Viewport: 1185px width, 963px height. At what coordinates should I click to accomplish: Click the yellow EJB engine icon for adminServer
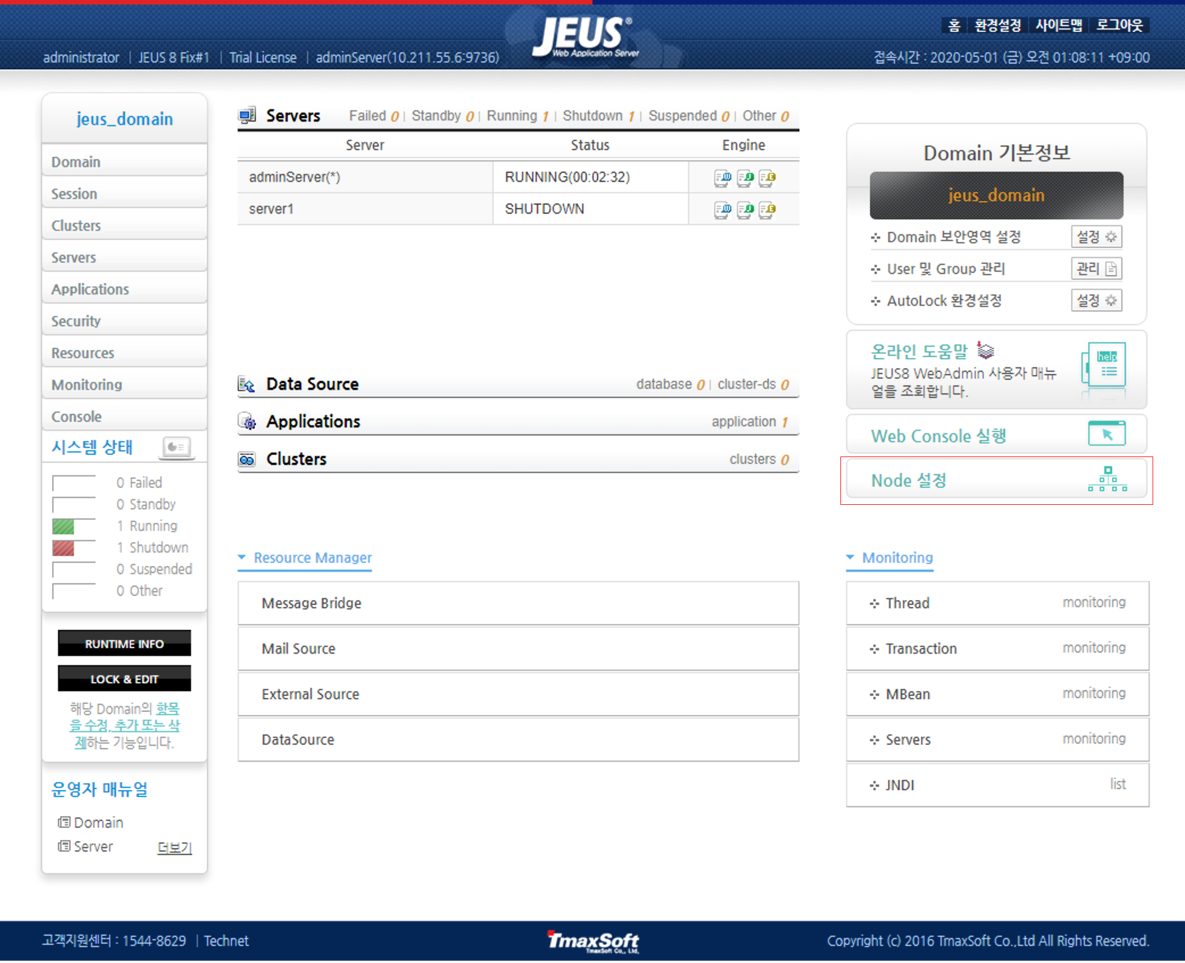coord(767,178)
